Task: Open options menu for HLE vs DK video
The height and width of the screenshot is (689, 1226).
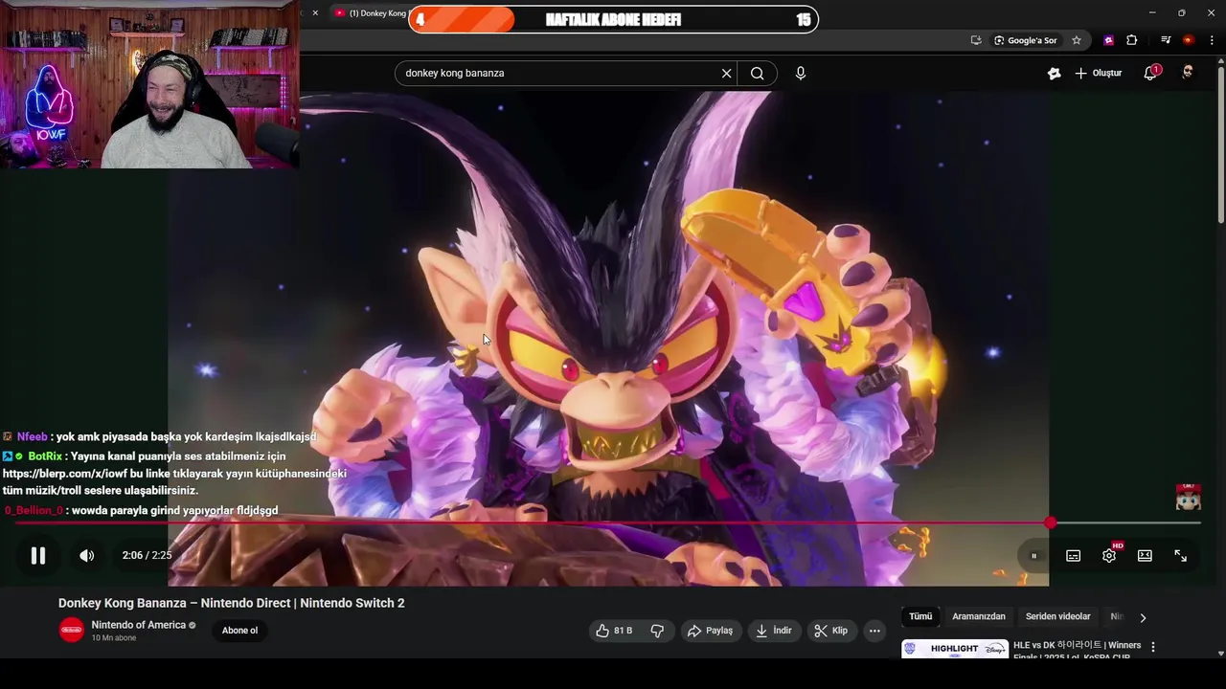Action: [x=1153, y=648]
